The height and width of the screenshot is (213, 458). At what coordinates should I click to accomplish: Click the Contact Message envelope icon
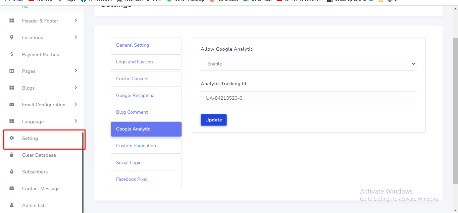[x=12, y=189]
